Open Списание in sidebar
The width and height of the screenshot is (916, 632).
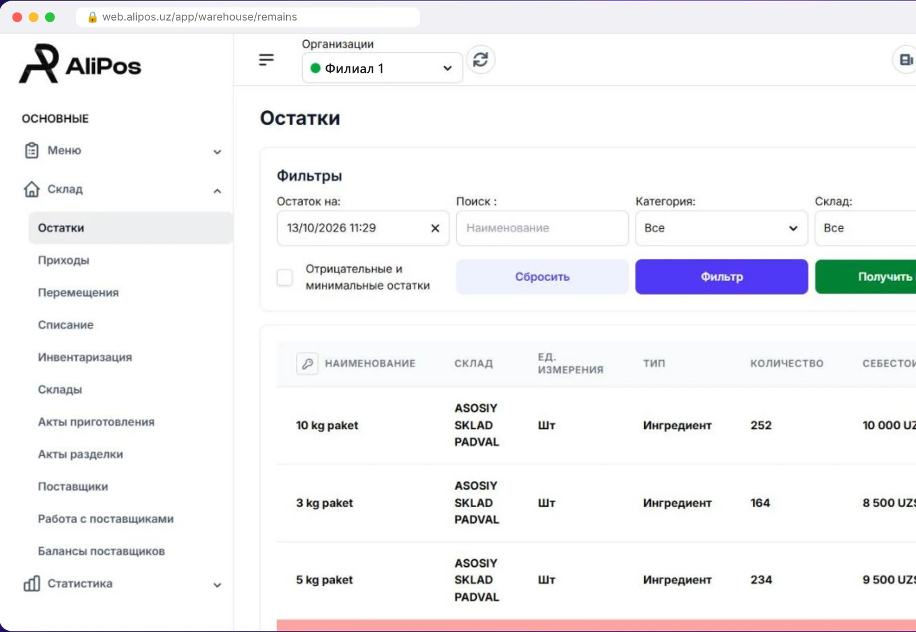(66, 325)
